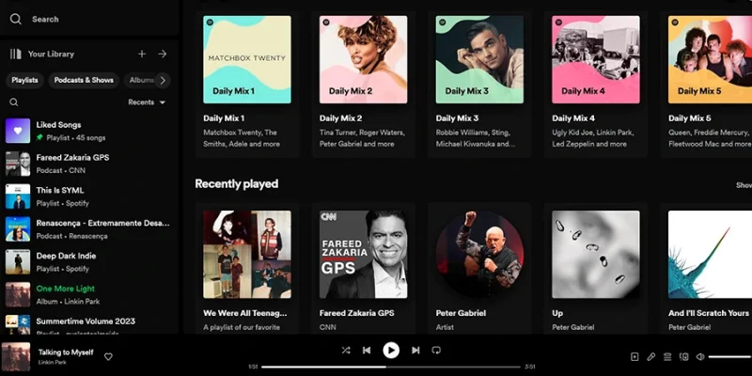Open the Deep Dark Indie playlist
The image size is (752, 376).
(x=89, y=262)
